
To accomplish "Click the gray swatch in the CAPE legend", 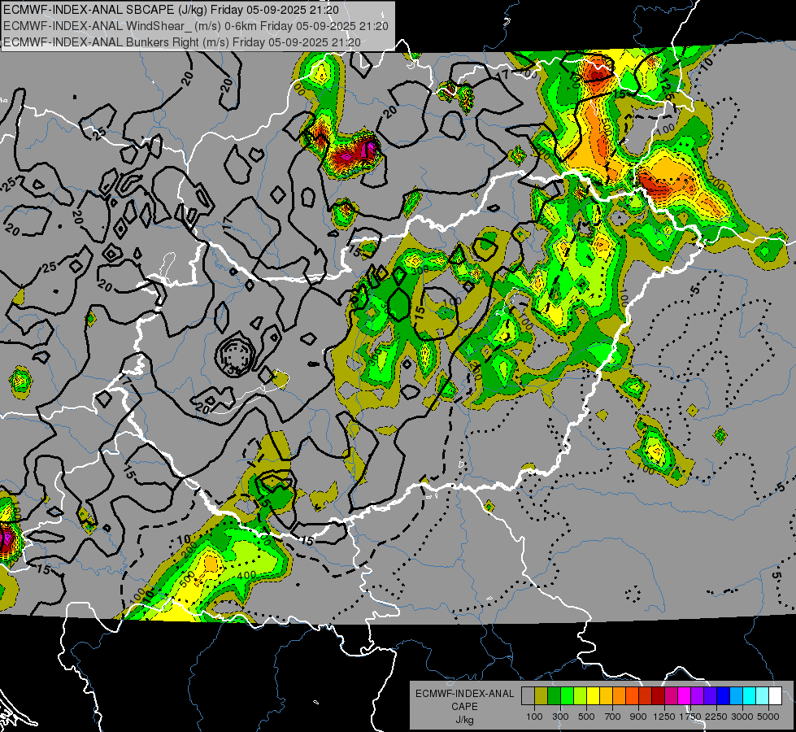I will click(528, 695).
